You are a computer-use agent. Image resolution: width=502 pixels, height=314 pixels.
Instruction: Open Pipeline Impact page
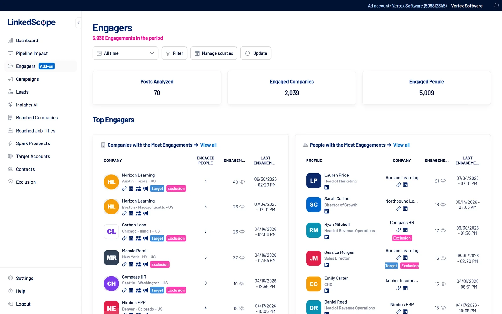tap(32, 53)
